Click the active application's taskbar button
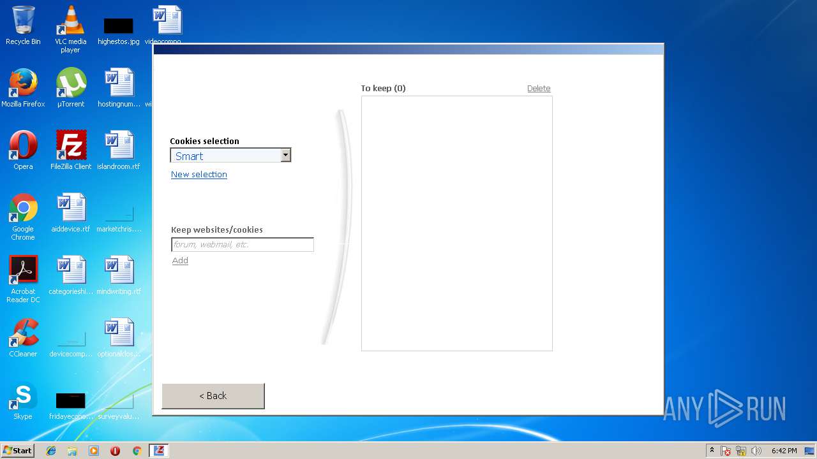The image size is (817, 459). [159, 451]
